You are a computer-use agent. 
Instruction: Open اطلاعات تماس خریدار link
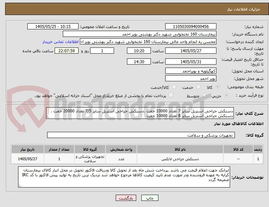click(x=60, y=42)
